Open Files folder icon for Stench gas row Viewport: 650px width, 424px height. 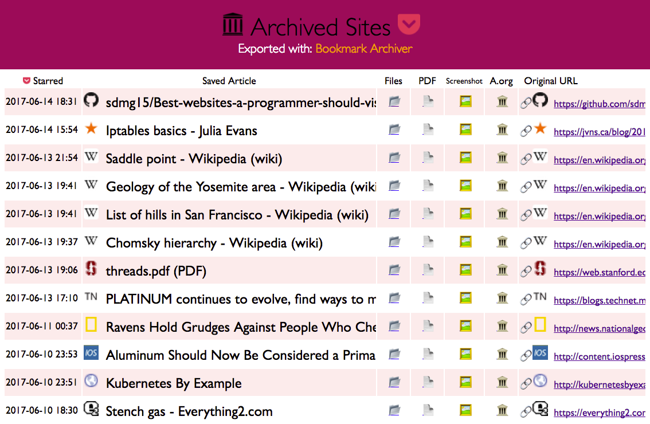[394, 410]
